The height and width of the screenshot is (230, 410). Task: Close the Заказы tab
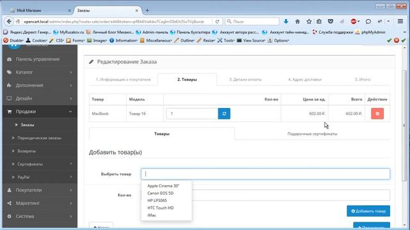click(x=136, y=10)
